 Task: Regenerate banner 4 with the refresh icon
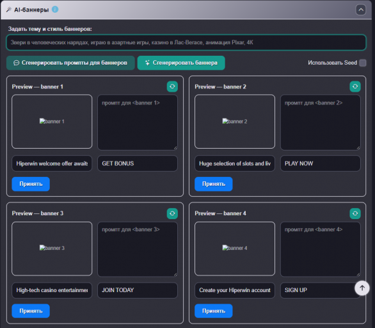(355, 213)
